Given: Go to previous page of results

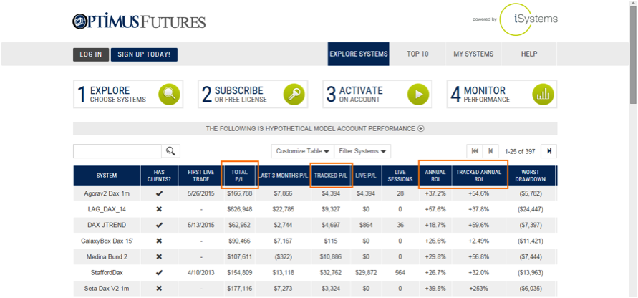Looking at the screenshot, I should pos(490,151).
